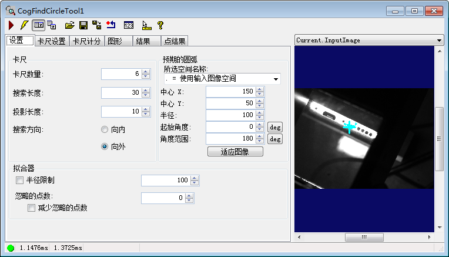Click the 适应图像 button
449x257 pixels.
tap(235, 151)
